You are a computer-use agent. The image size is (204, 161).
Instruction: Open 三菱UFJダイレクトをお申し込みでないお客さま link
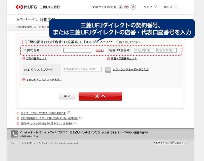pos(47,123)
